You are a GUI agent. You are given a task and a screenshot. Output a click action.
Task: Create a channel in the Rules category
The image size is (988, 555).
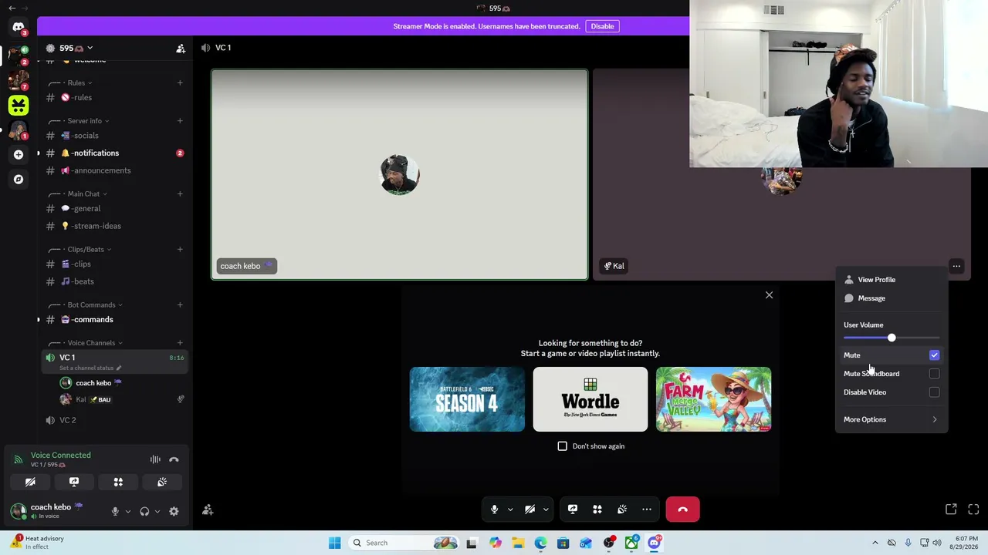point(180,82)
